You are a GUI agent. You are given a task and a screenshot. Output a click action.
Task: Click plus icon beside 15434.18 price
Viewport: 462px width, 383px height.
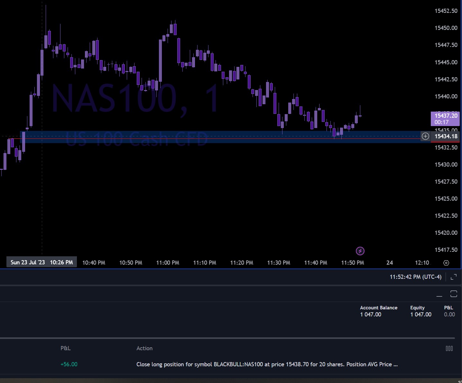(x=425, y=136)
